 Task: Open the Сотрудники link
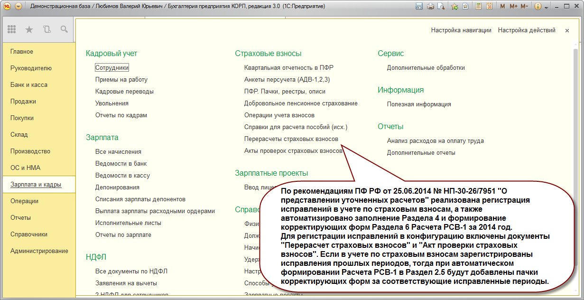click(112, 68)
